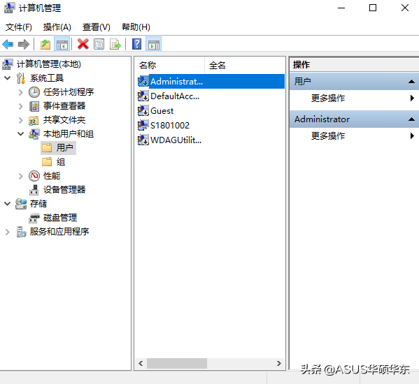Viewport: 419px width, 384px height.
Task: Click the 存储 disk icon
Action: pos(21,204)
